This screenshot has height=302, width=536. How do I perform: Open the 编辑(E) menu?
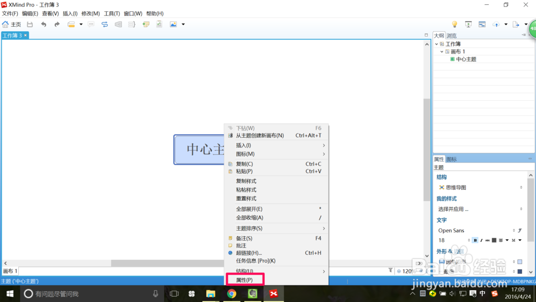30,13
